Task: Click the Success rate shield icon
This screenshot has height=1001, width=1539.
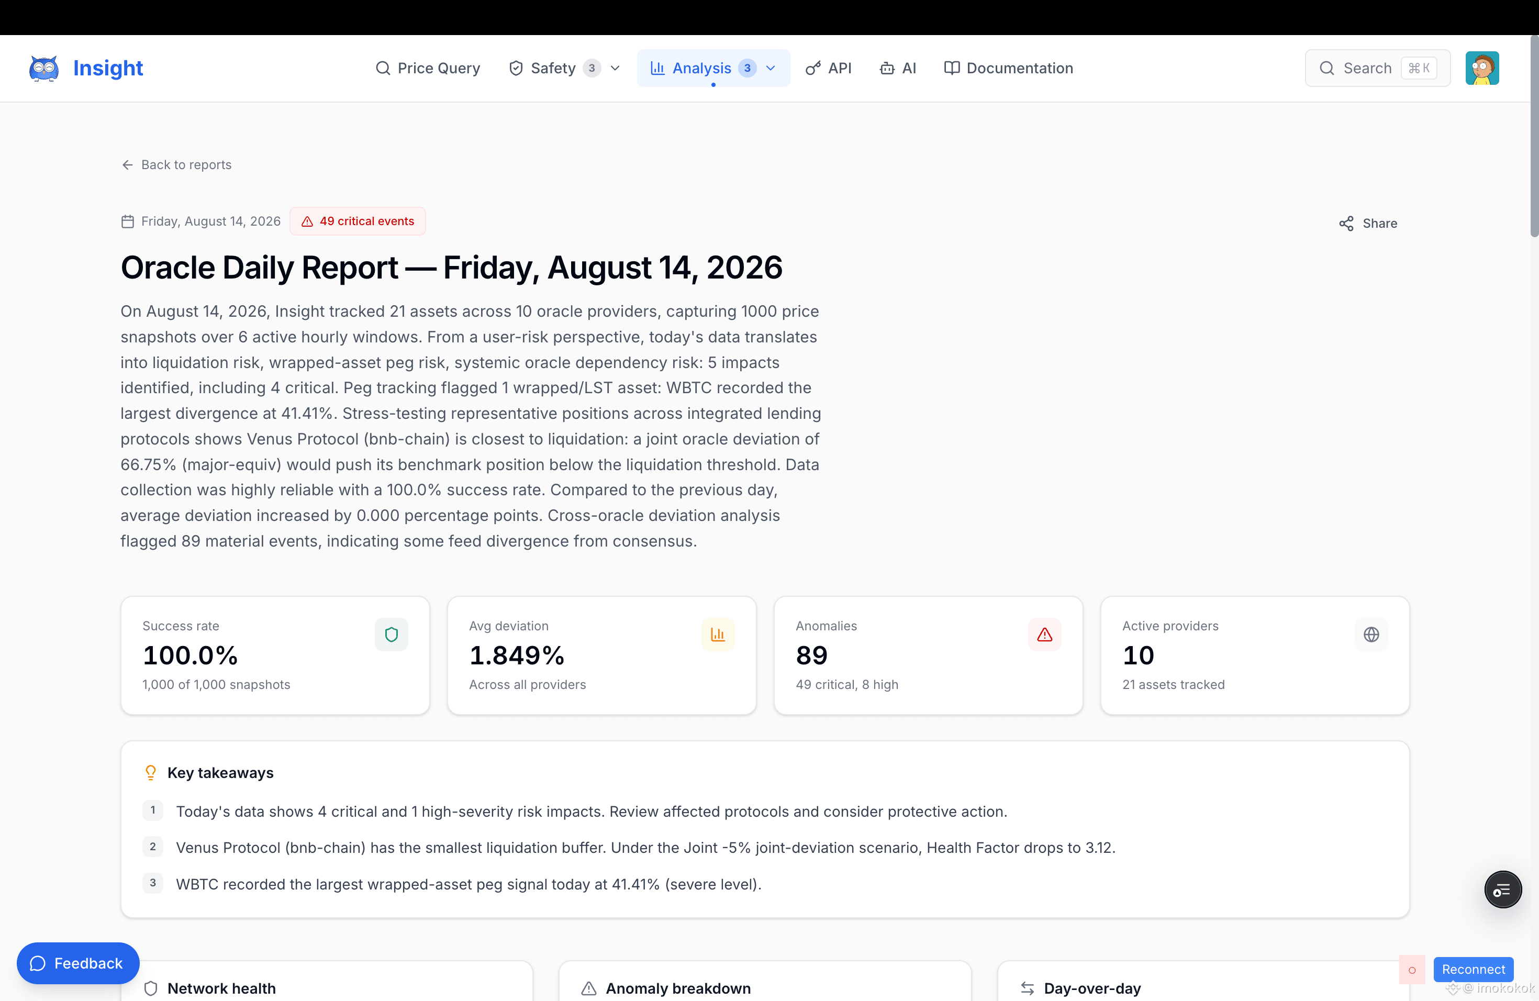Action: tap(391, 635)
